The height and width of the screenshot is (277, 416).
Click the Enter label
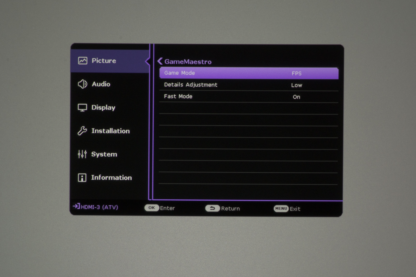click(167, 208)
